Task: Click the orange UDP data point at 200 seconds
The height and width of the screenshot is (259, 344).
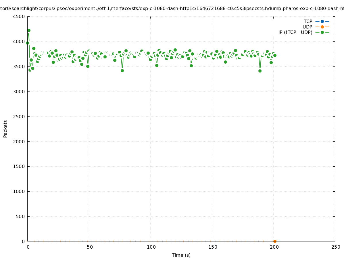Action: [x=275, y=241]
